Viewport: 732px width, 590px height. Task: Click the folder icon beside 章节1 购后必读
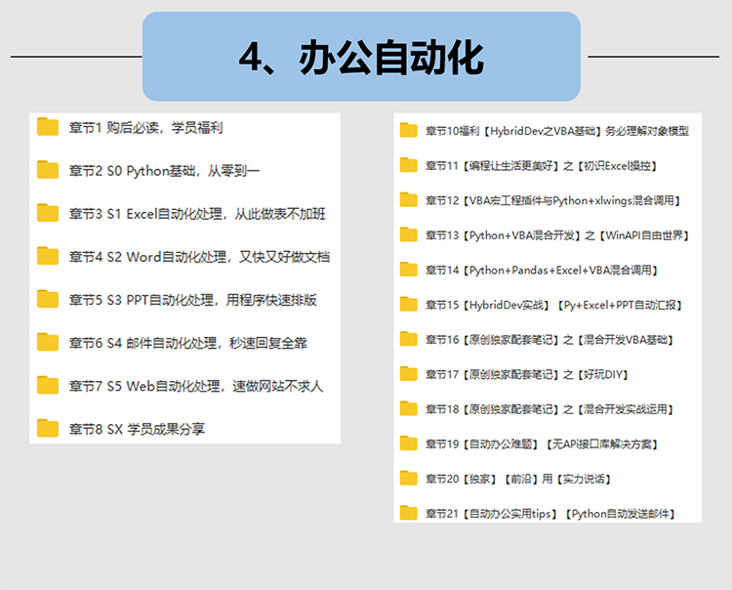tap(48, 127)
